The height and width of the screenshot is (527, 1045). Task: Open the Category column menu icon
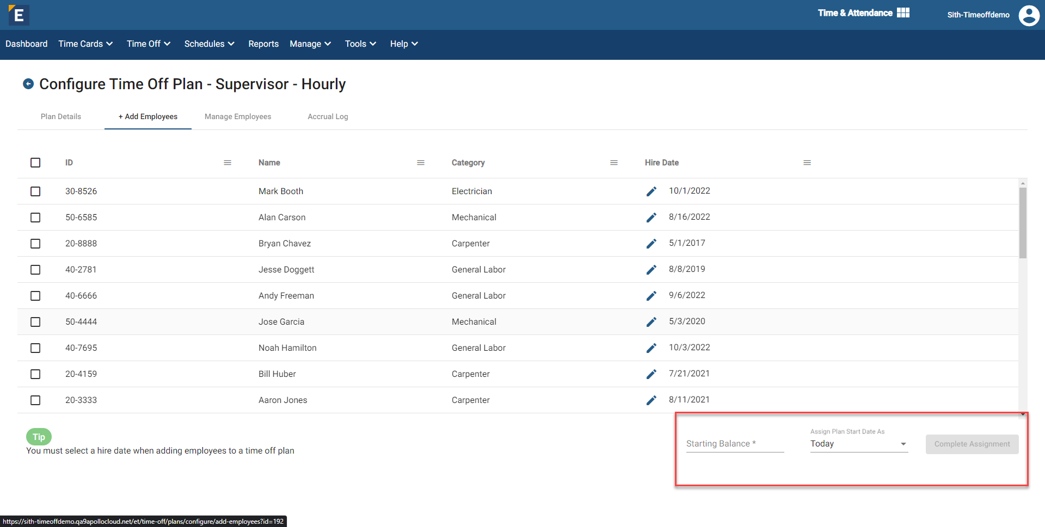click(x=614, y=163)
